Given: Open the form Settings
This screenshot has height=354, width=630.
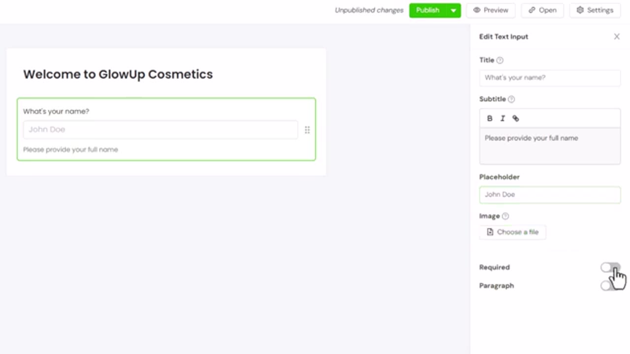Looking at the screenshot, I should [595, 10].
